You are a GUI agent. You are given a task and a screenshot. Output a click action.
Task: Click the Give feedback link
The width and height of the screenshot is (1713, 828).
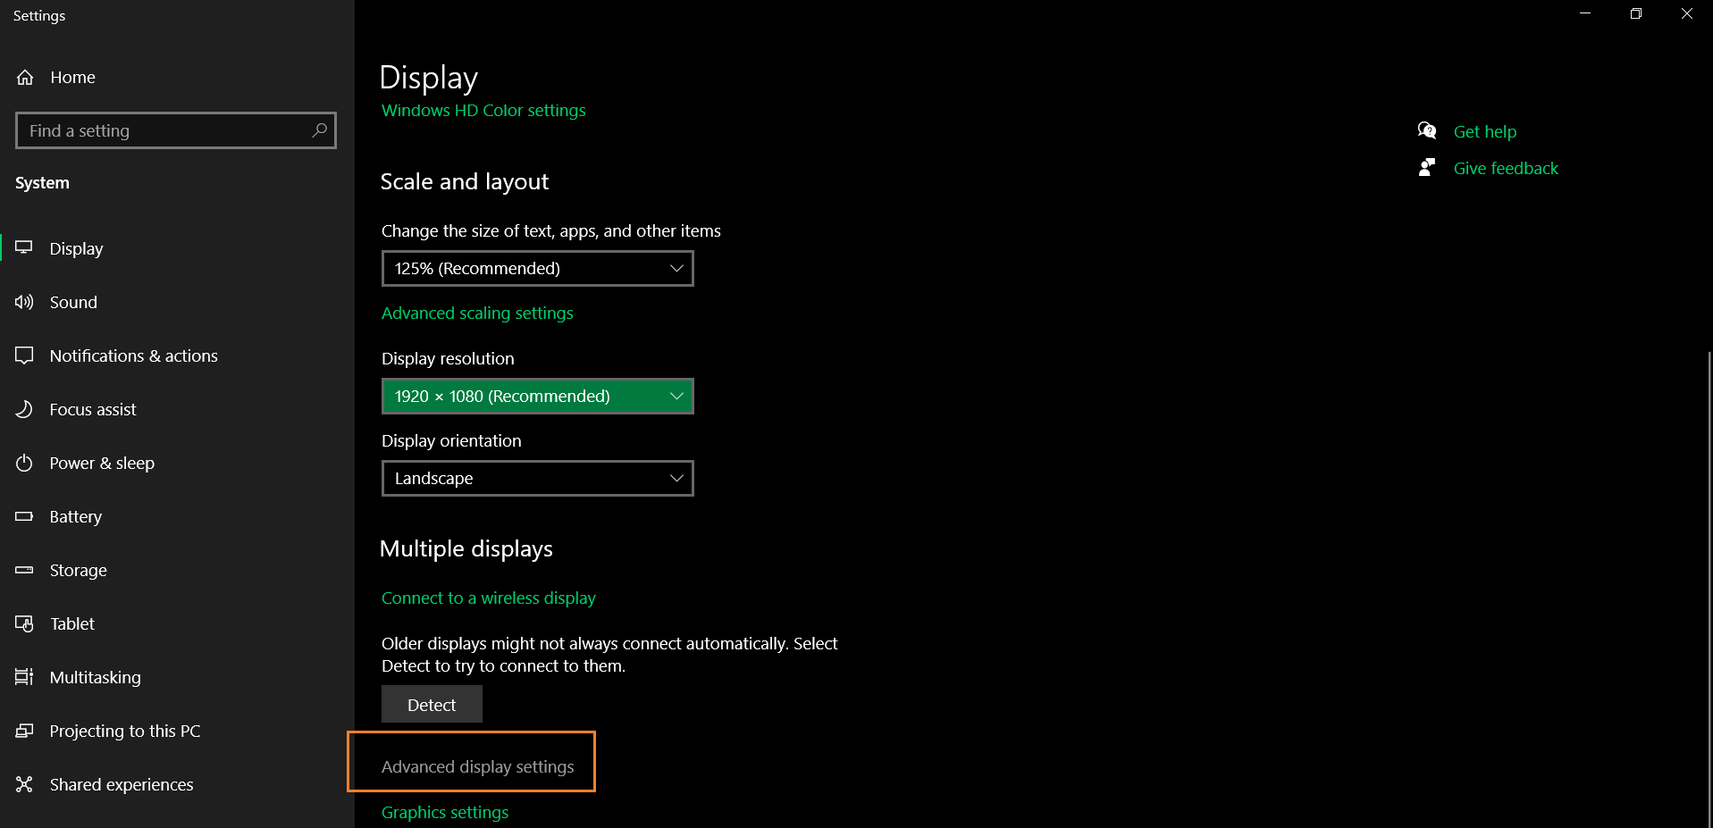click(x=1505, y=168)
